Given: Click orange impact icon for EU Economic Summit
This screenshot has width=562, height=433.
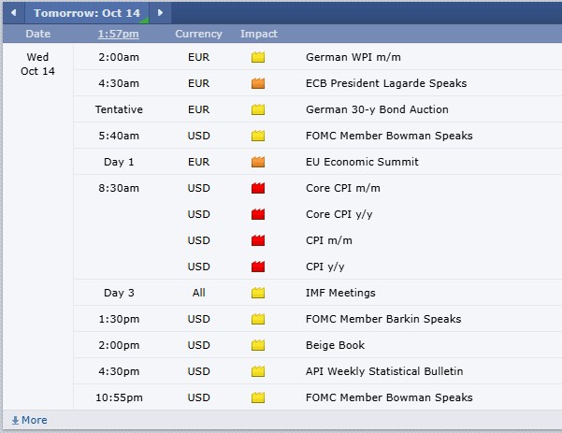Looking at the screenshot, I should tap(258, 162).
